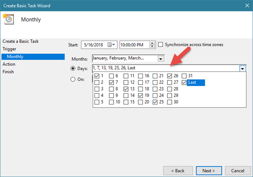
Task: Increase time with the spinner up arrow
Action: [152, 43]
